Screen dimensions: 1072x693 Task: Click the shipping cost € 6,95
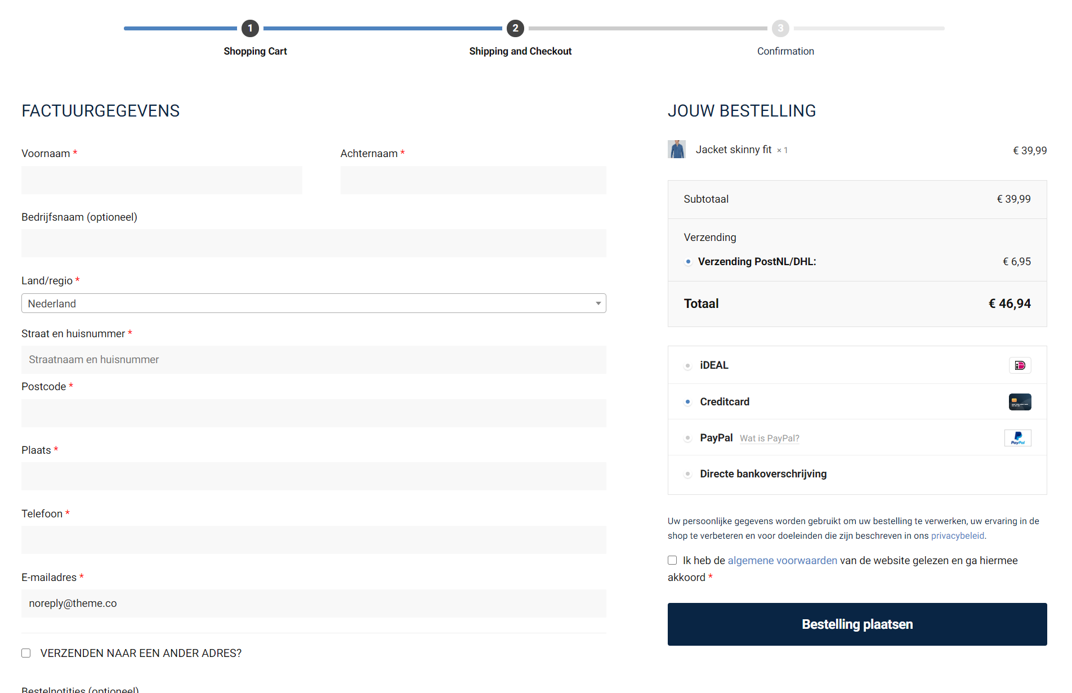tap(1017, 262)
